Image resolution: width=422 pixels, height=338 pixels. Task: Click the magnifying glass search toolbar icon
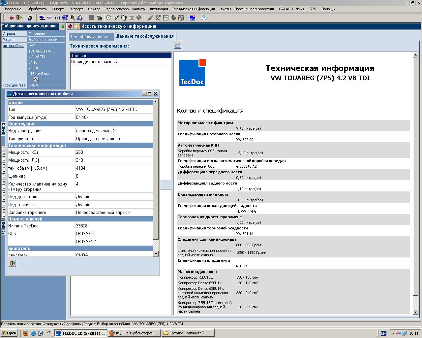[x=73, y=18]
